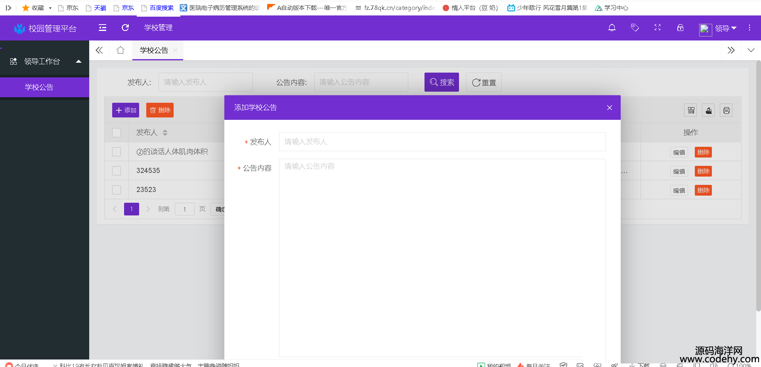
Task: Tick the select-all checkbox in table header
Action: [117, 133]
